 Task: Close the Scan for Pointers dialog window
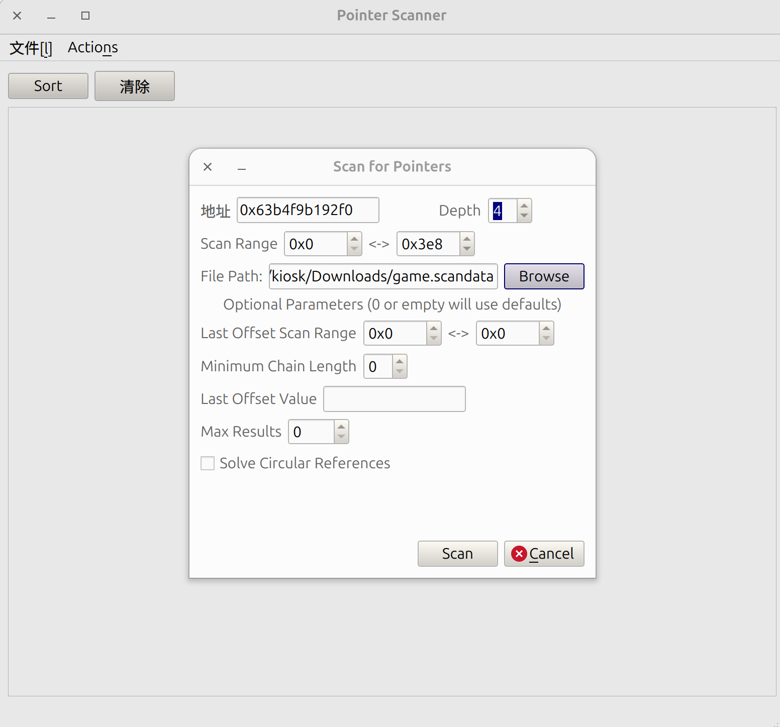click(208, 167)
